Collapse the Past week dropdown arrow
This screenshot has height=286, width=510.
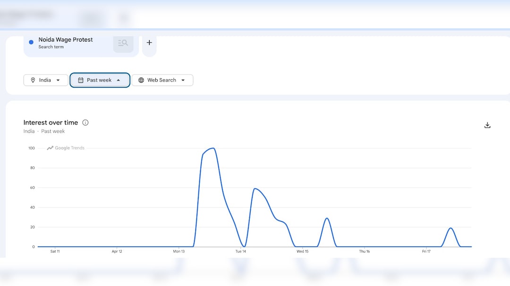[118, 80]
